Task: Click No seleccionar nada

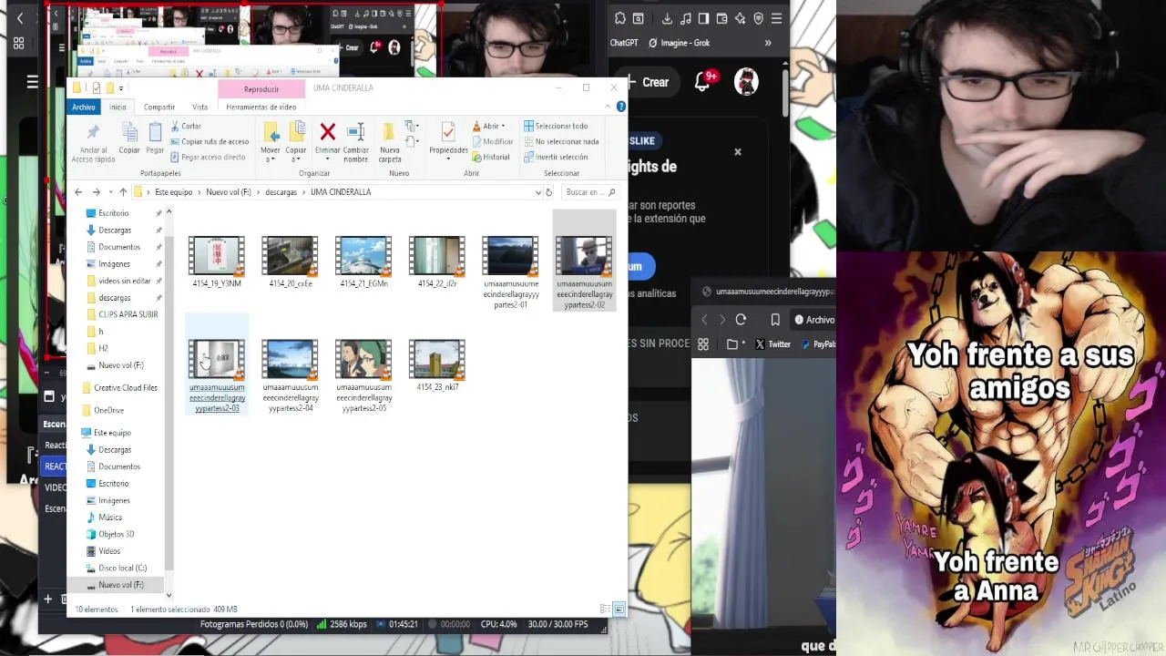Action: (561, 141)
